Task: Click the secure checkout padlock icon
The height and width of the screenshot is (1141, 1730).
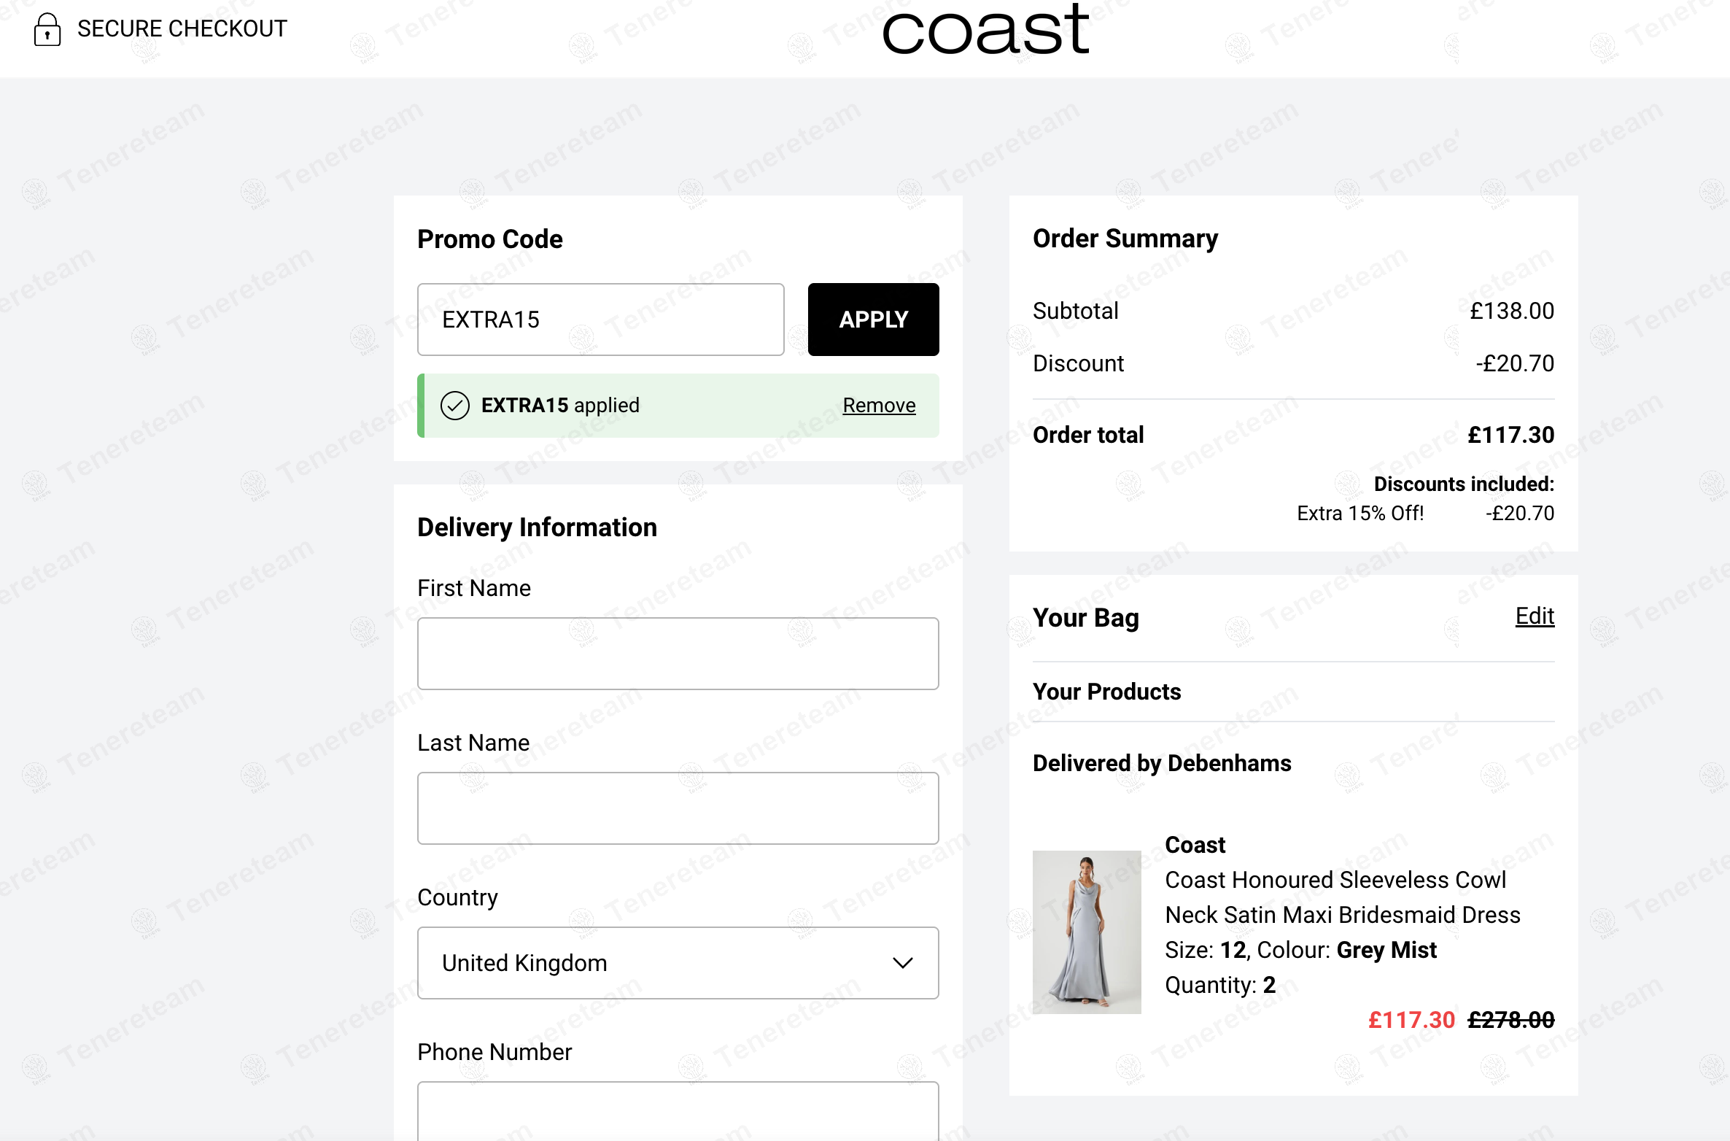Action: 47,29
